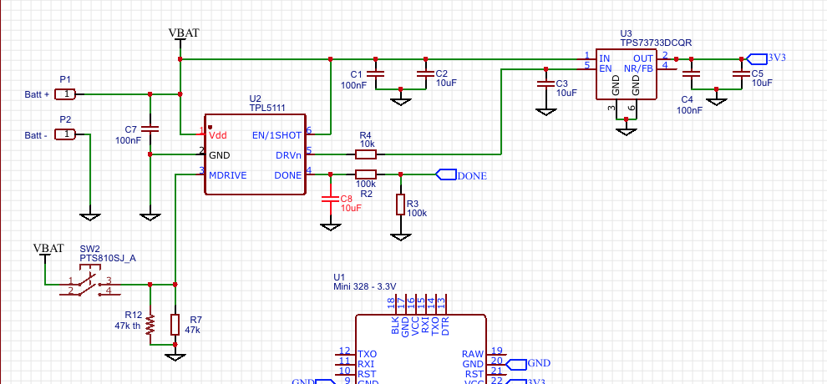Click capacitor C1 100nF symbol
The height and width of the screenshot is (384, 827).
(x=375, y=74)
